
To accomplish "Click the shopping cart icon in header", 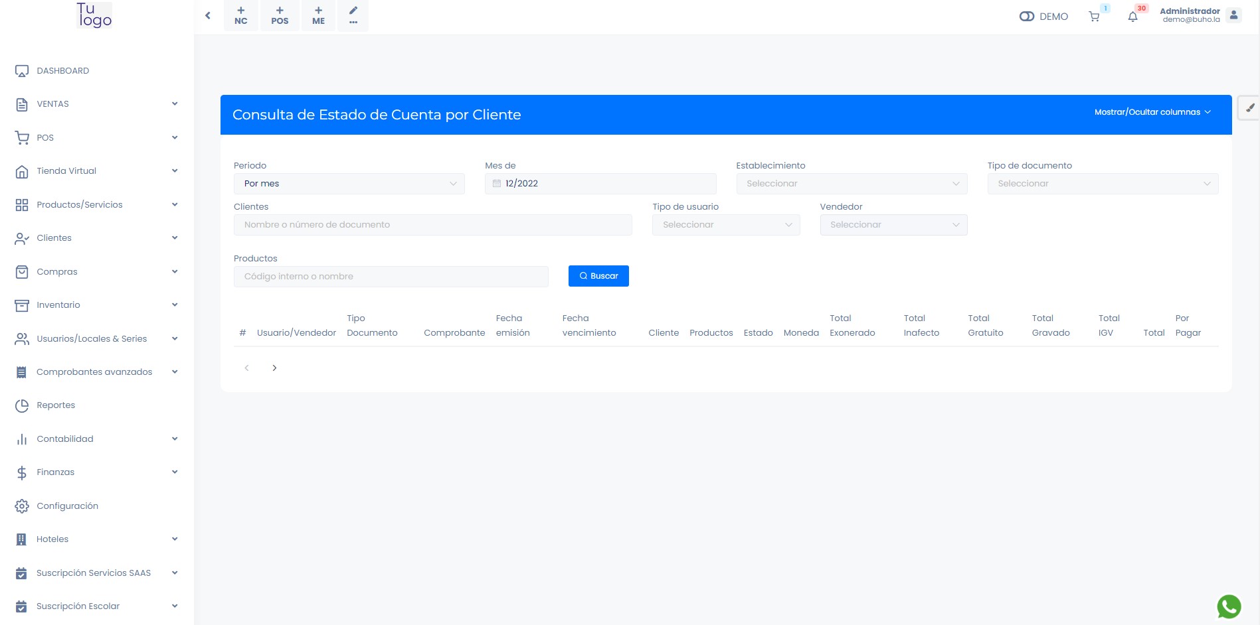I will coord(1094,17).
